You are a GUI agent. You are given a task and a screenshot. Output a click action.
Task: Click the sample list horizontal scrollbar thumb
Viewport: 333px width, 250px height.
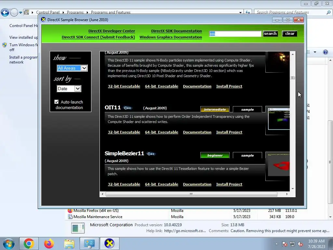click(191, 194)
